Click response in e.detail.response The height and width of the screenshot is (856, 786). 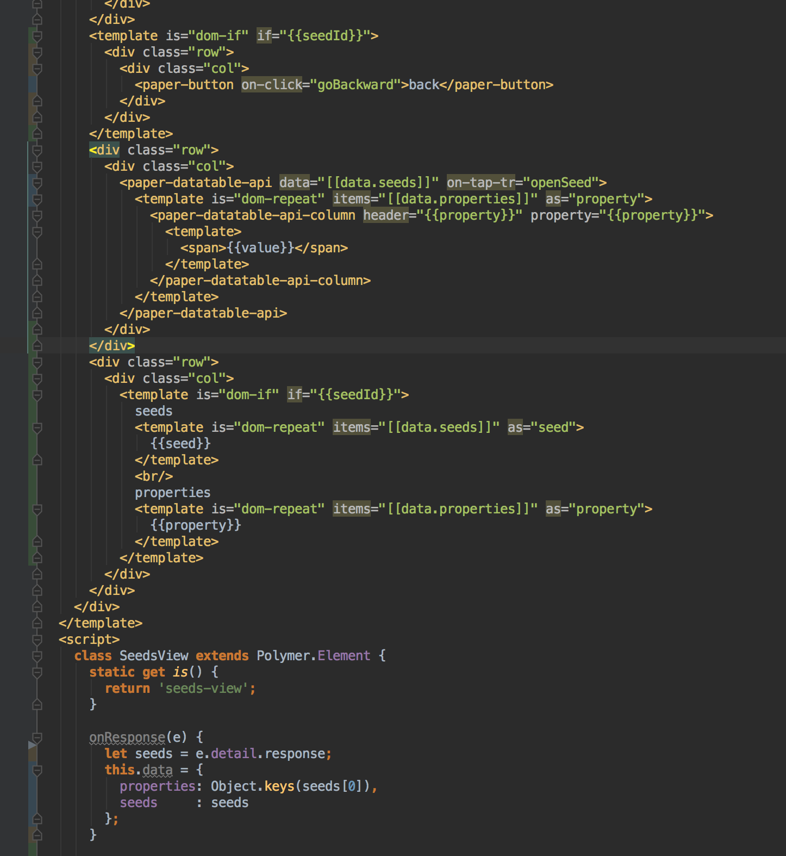295,754
